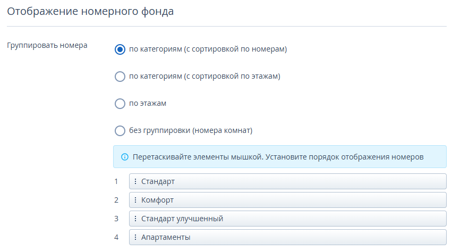Click the Стандарт улучшенный category row

click(288, 219)
